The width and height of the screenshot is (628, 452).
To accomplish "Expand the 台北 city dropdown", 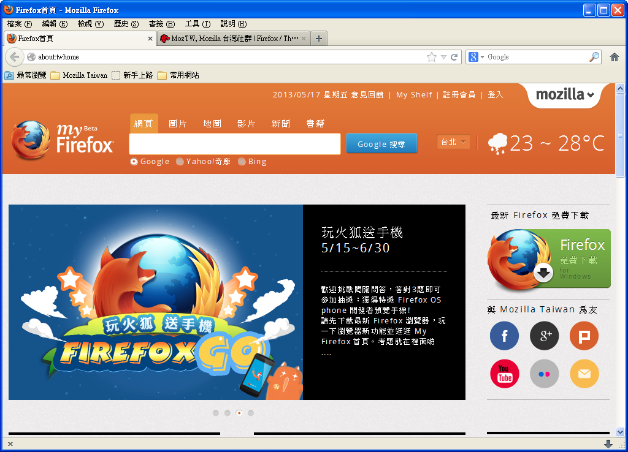I will click(453, 142).
